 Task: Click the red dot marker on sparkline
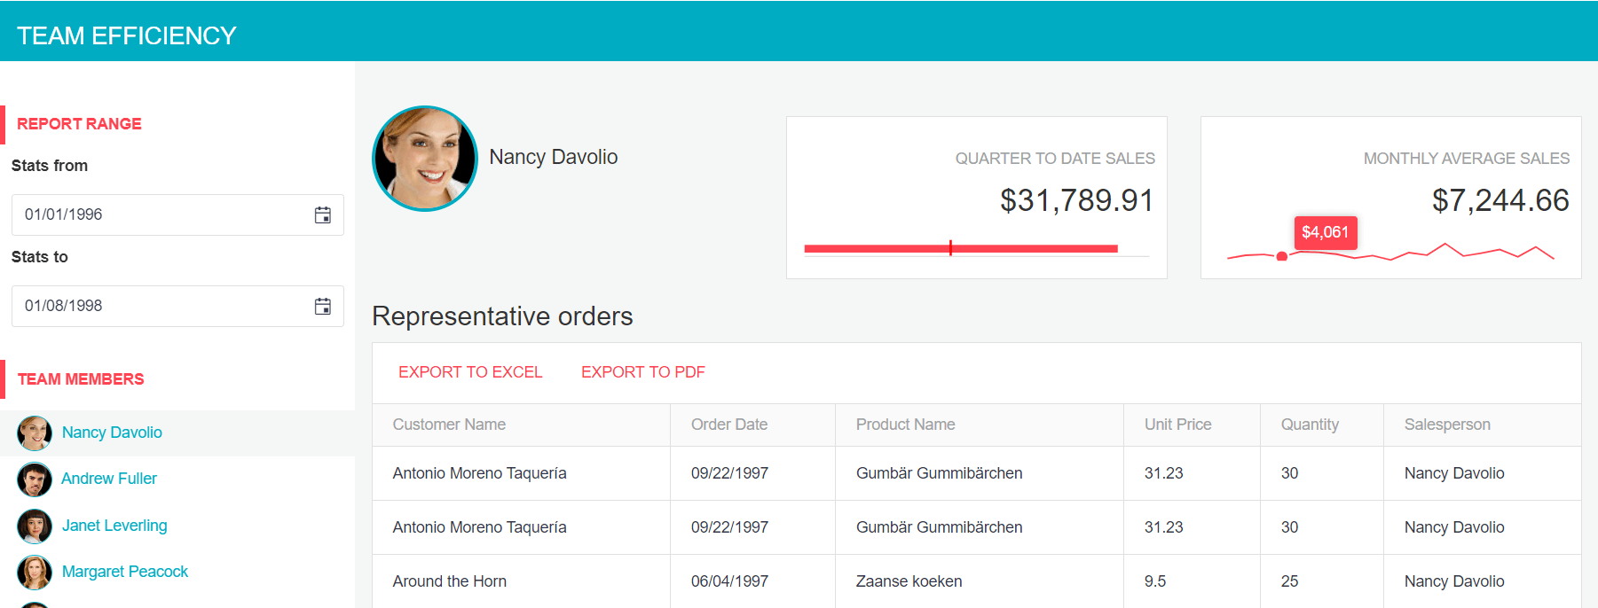point(1281,256)
